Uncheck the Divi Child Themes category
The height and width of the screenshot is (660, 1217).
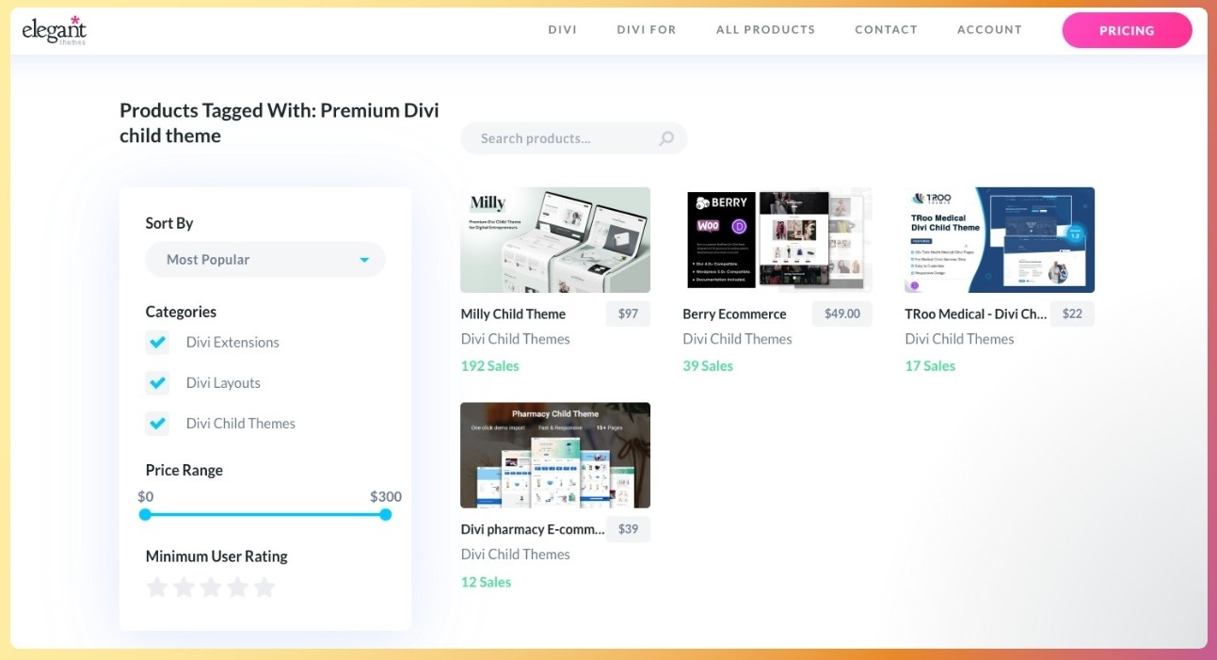(157, 424)
